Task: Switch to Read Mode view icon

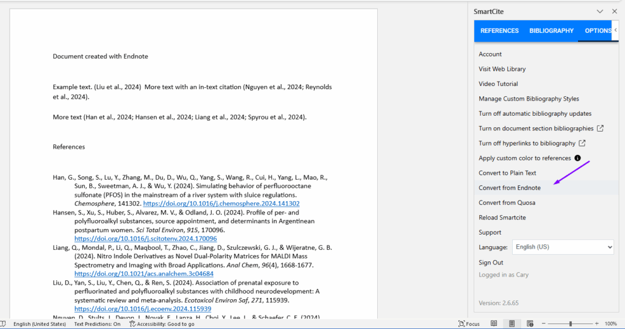Action: coord(494,324)
